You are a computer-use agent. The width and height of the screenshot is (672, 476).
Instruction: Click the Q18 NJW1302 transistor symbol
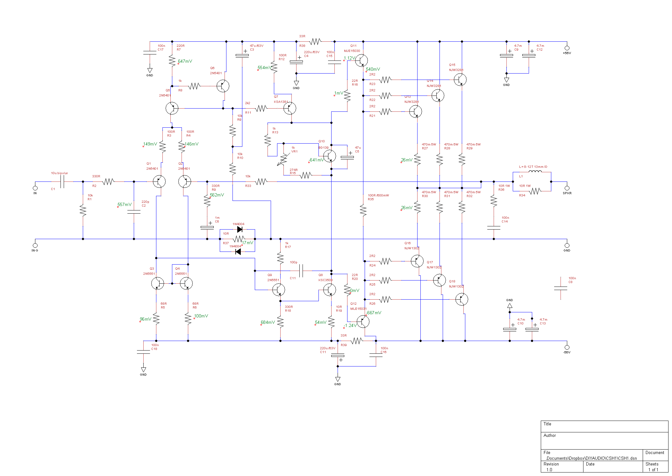point(462,299)
